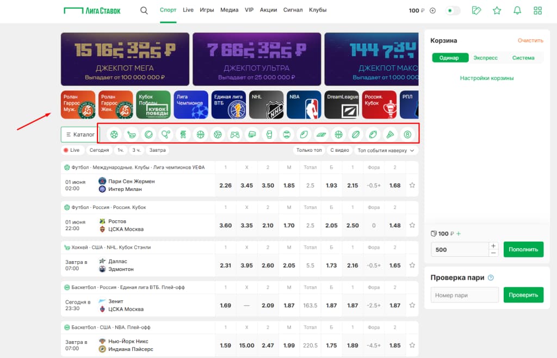Select the volleyball sport icon
The image size is (557, 358).
click(x=218, y=134)
